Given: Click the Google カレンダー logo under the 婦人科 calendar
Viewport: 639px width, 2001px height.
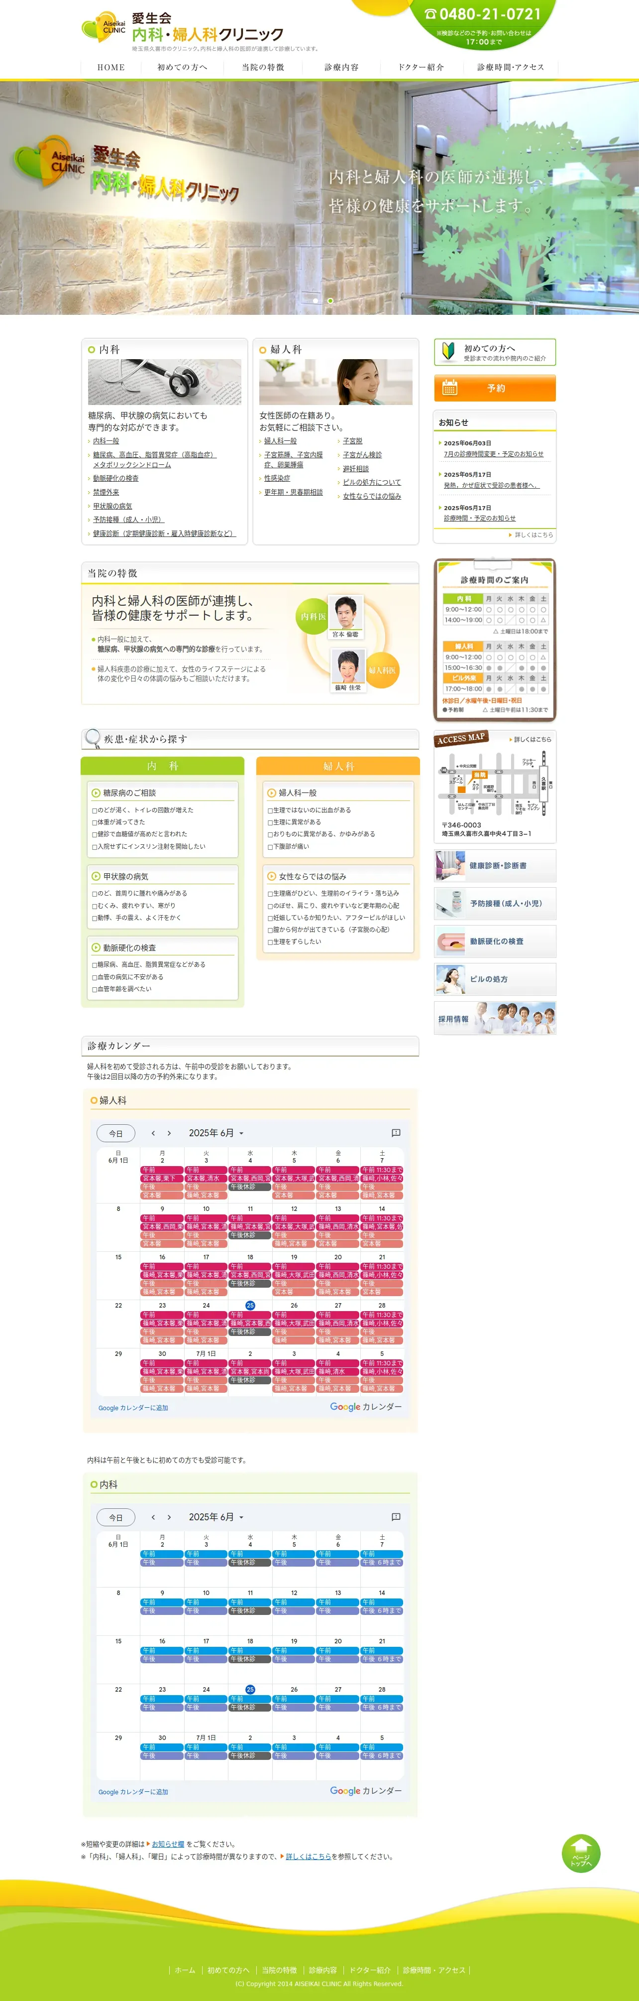Looking at the screenshot, I should coord(366,1407).
